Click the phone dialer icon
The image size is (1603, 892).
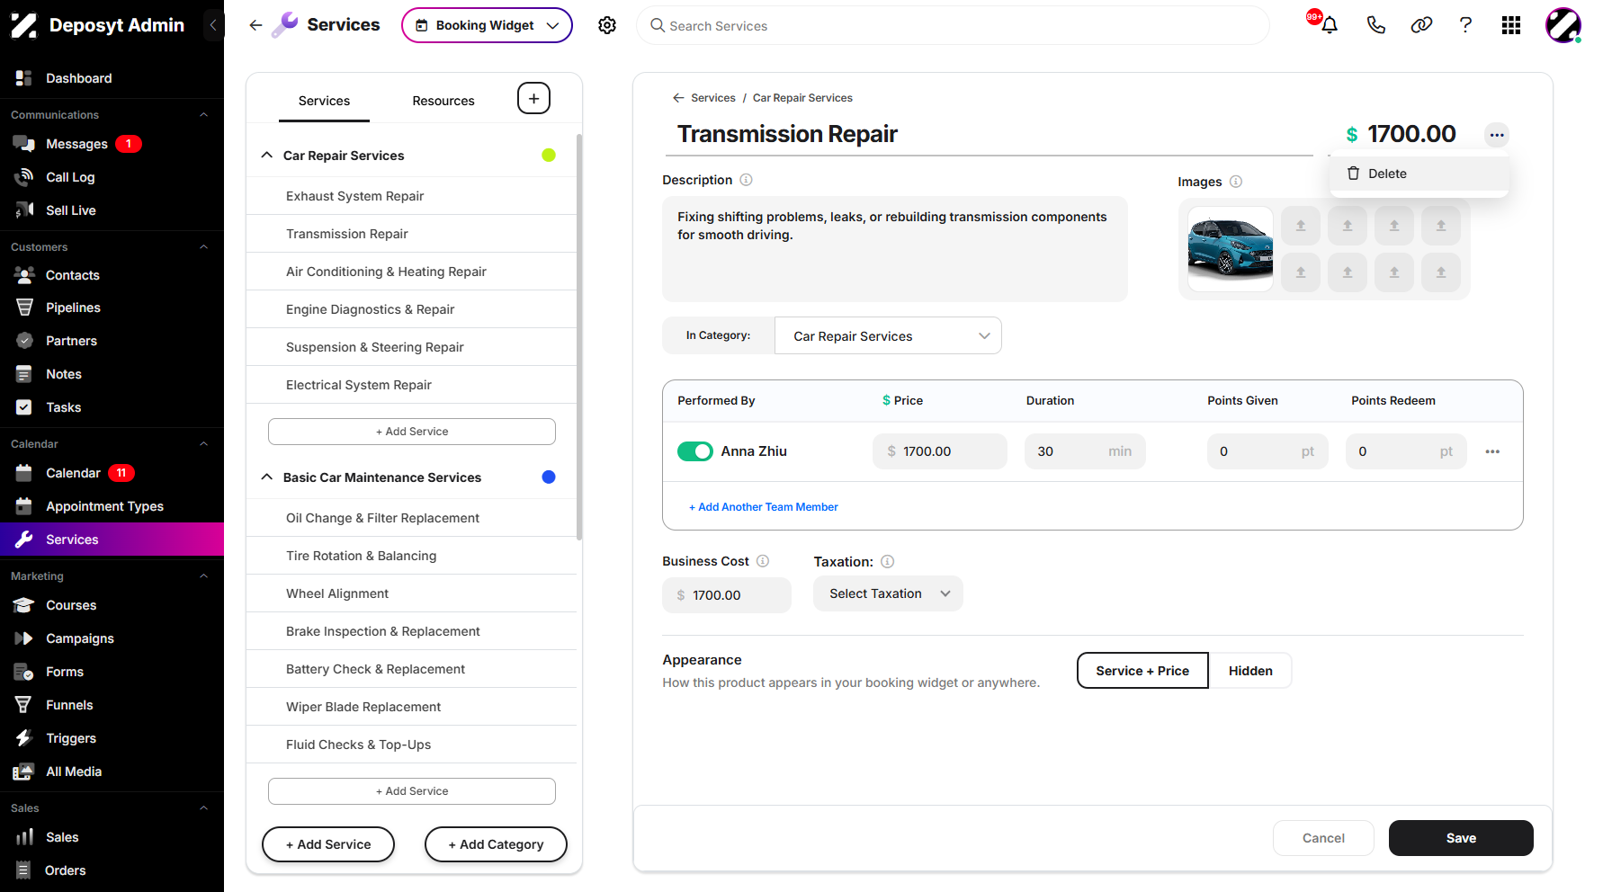click(x=1375, y=25)
